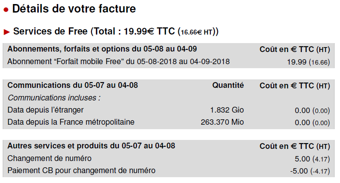This screenshot has height=183, width=340.
Task: Select the Data depuis l'étranger row
Action: pos(168,110)
